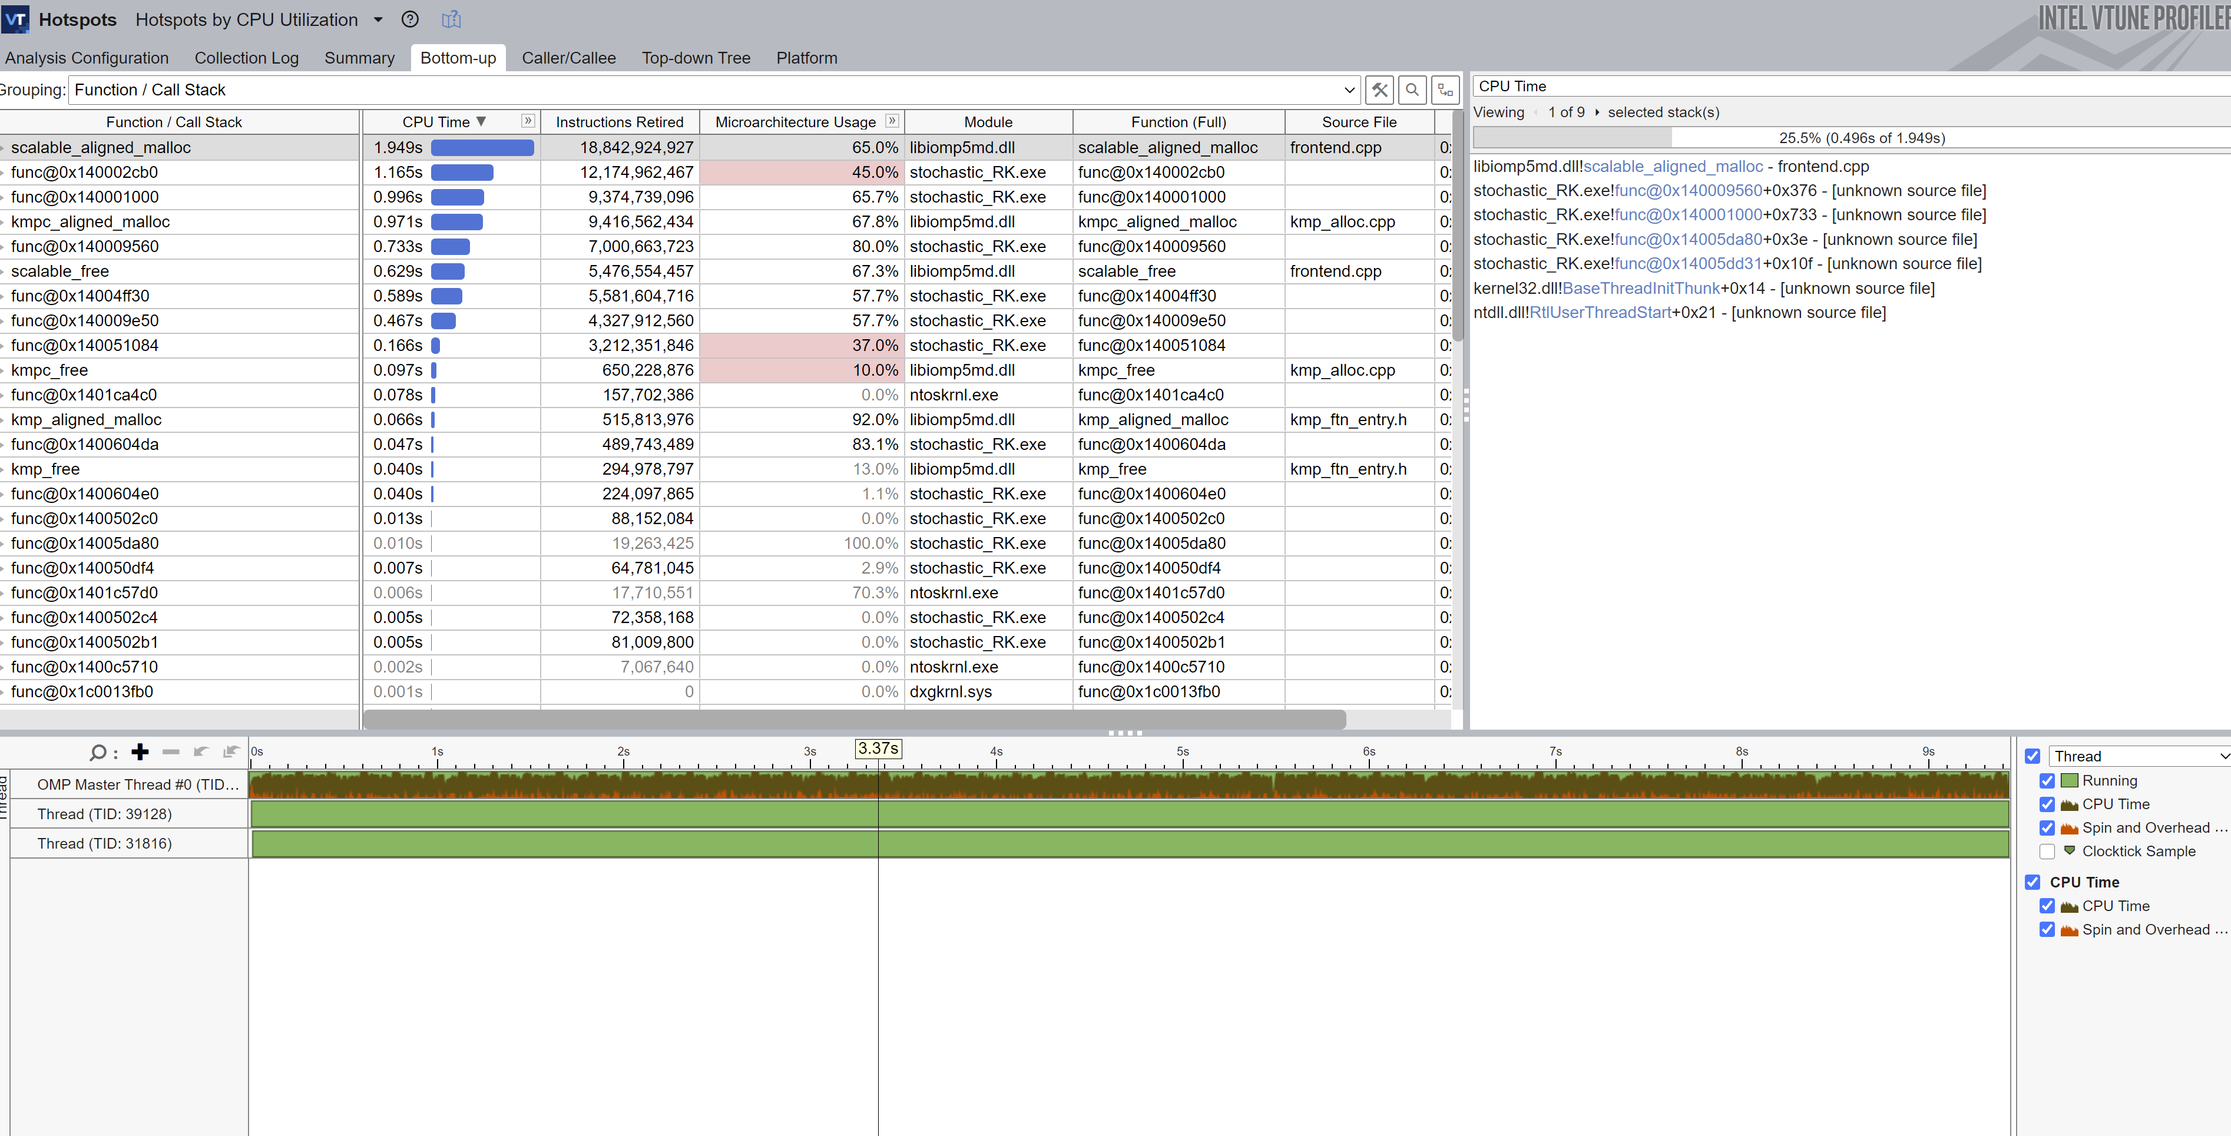Click the call-stack mode icon beside search
The width and height of the screenshot is (2231, 1136).
coord(1445,90)
